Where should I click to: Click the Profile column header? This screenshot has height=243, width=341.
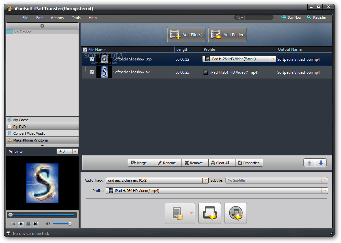(239, 49)
